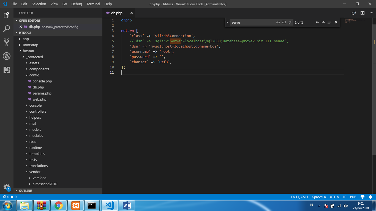376x211 pixels.
Task: Click the Explorer icon in Activity Bar
Action: [x=7, y=15]
